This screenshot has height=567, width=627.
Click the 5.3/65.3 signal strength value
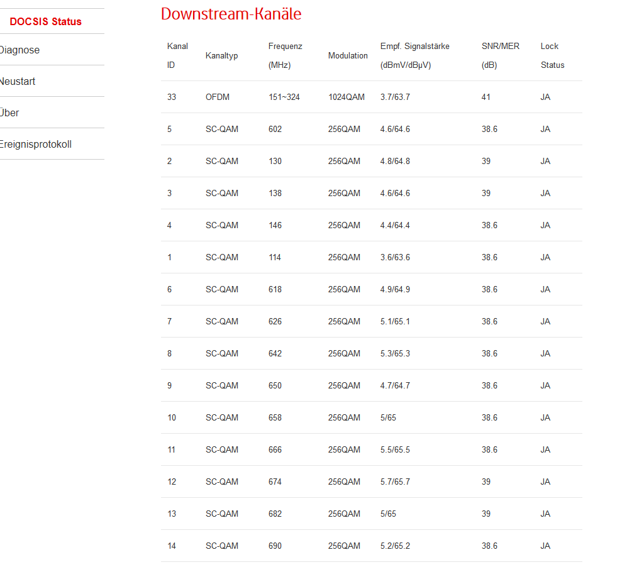[x=395, y=354]
